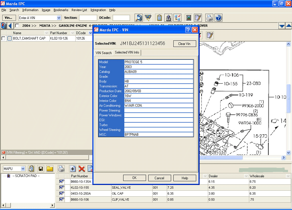The image size is (292, 210).
Task: Toggle the square box next to BOLT,CAMSHAFT CAP
Action: coord(9,38)
